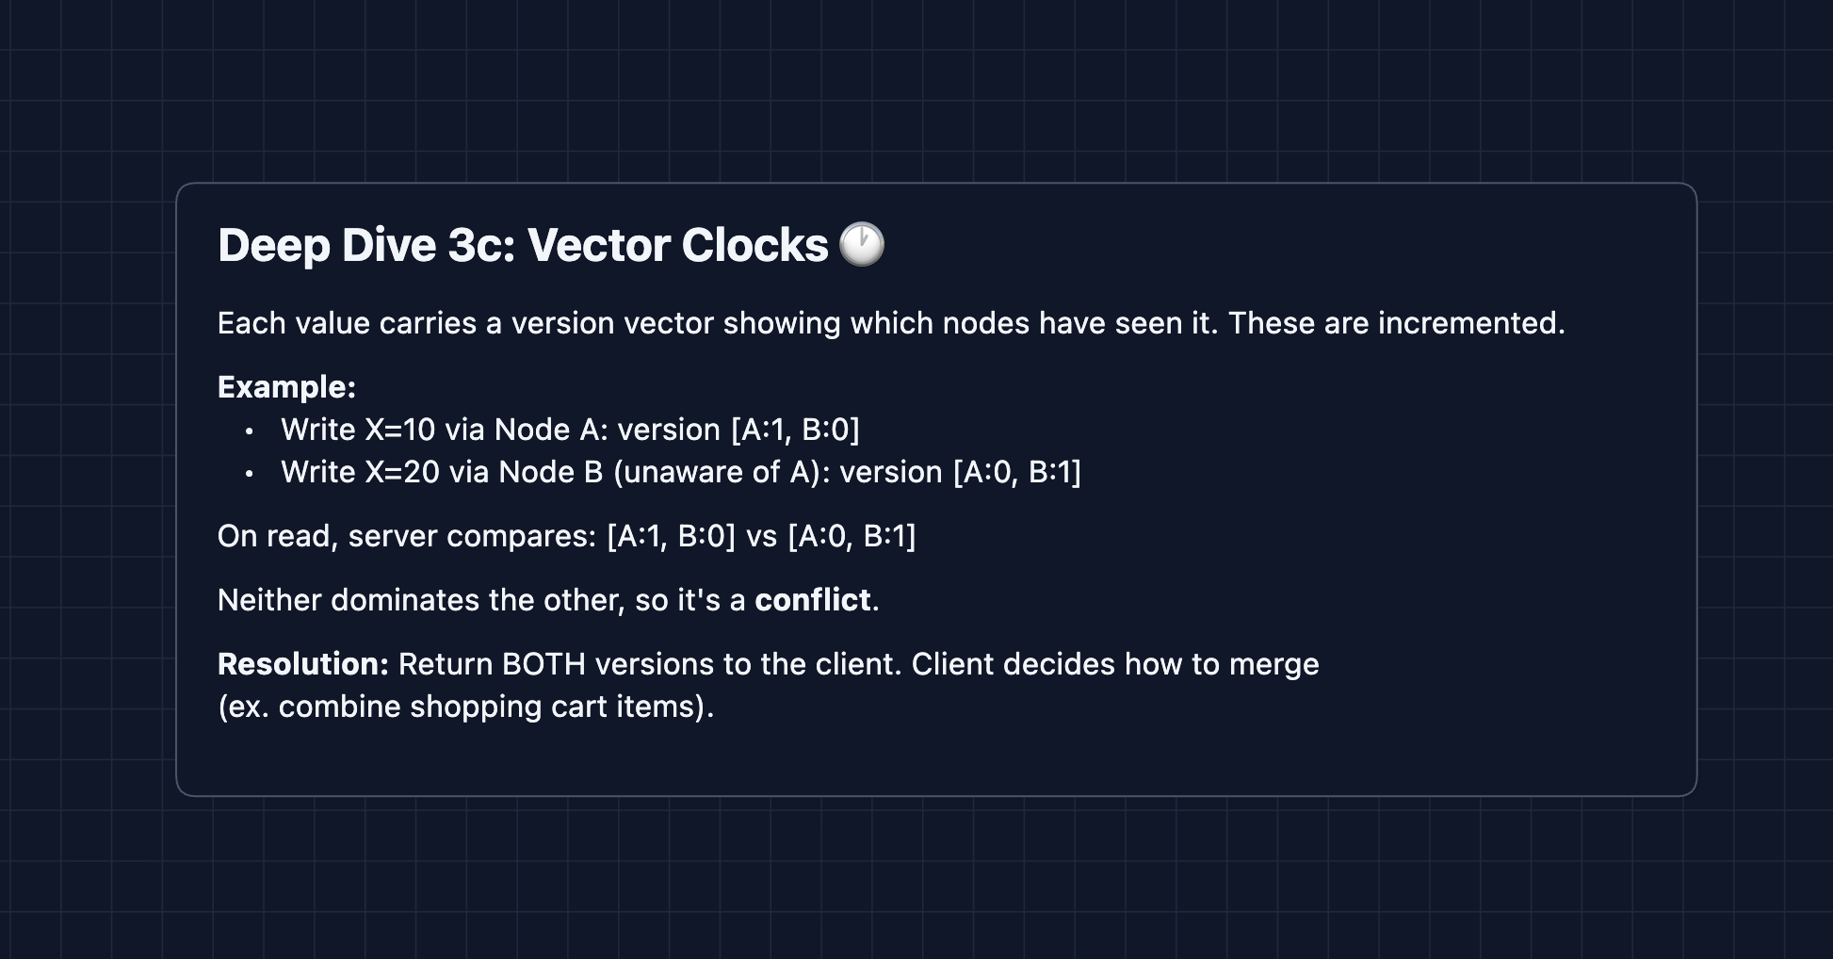Click the "X=20" text in second bullet

point(402,472)
